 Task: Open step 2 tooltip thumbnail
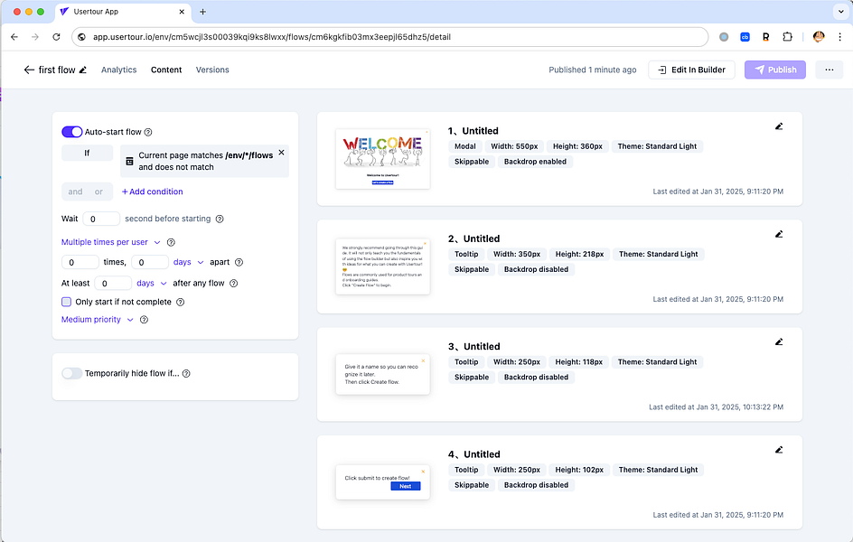pos(383,266)
